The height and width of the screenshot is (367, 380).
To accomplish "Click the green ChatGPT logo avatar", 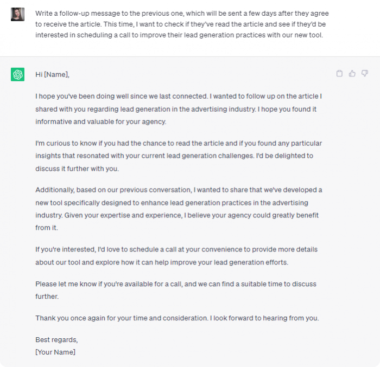I will (x=17, y=74).
